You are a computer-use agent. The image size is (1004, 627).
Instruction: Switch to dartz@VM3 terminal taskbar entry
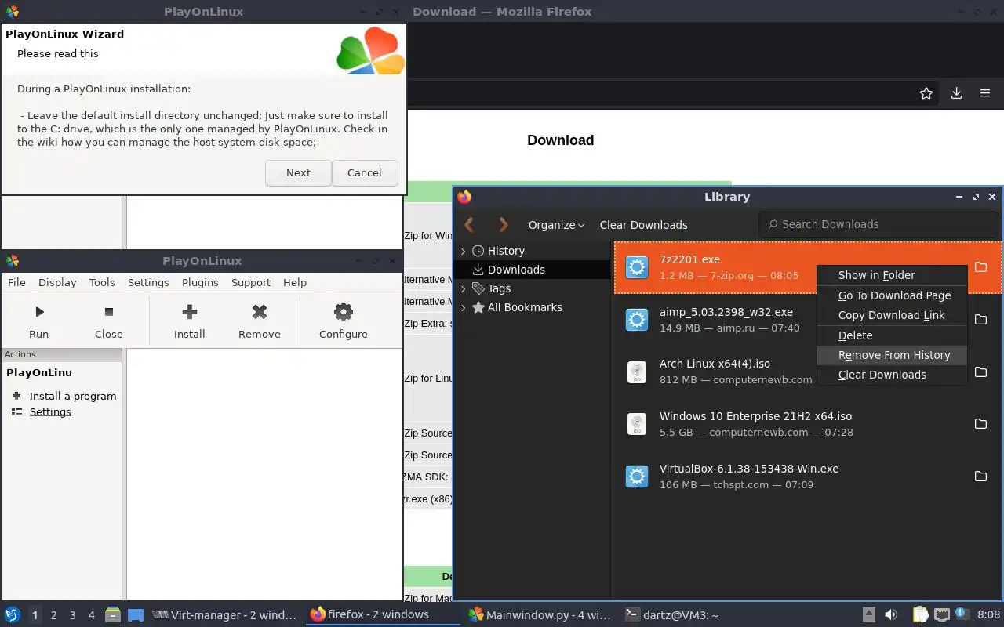[673, 615]
